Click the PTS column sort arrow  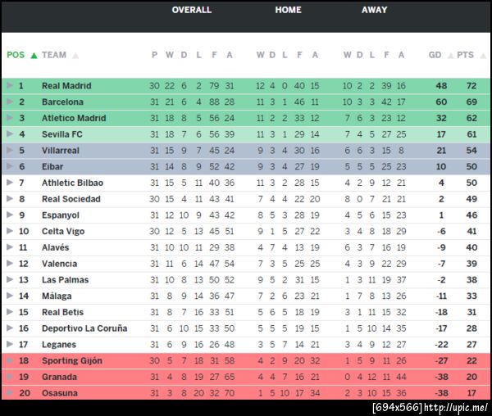(481, 56)
